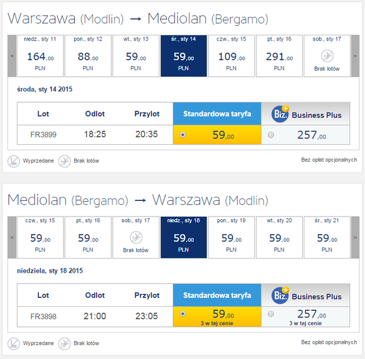Show earlier dates for Mediolan to Warszawa

tap(12, 237)
